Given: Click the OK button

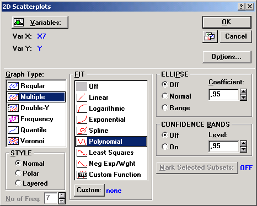Looking at the screenshot, I should tap(227, 22).
